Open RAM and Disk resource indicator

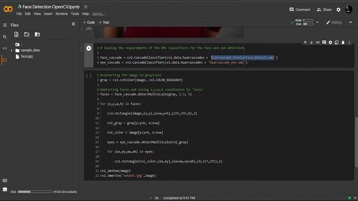[305, 22]
